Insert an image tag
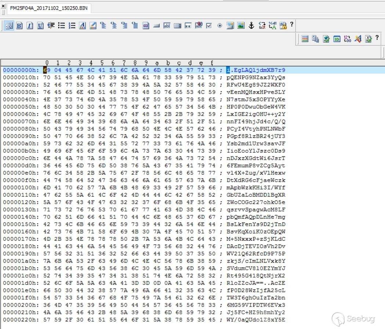 coord(241,26)
